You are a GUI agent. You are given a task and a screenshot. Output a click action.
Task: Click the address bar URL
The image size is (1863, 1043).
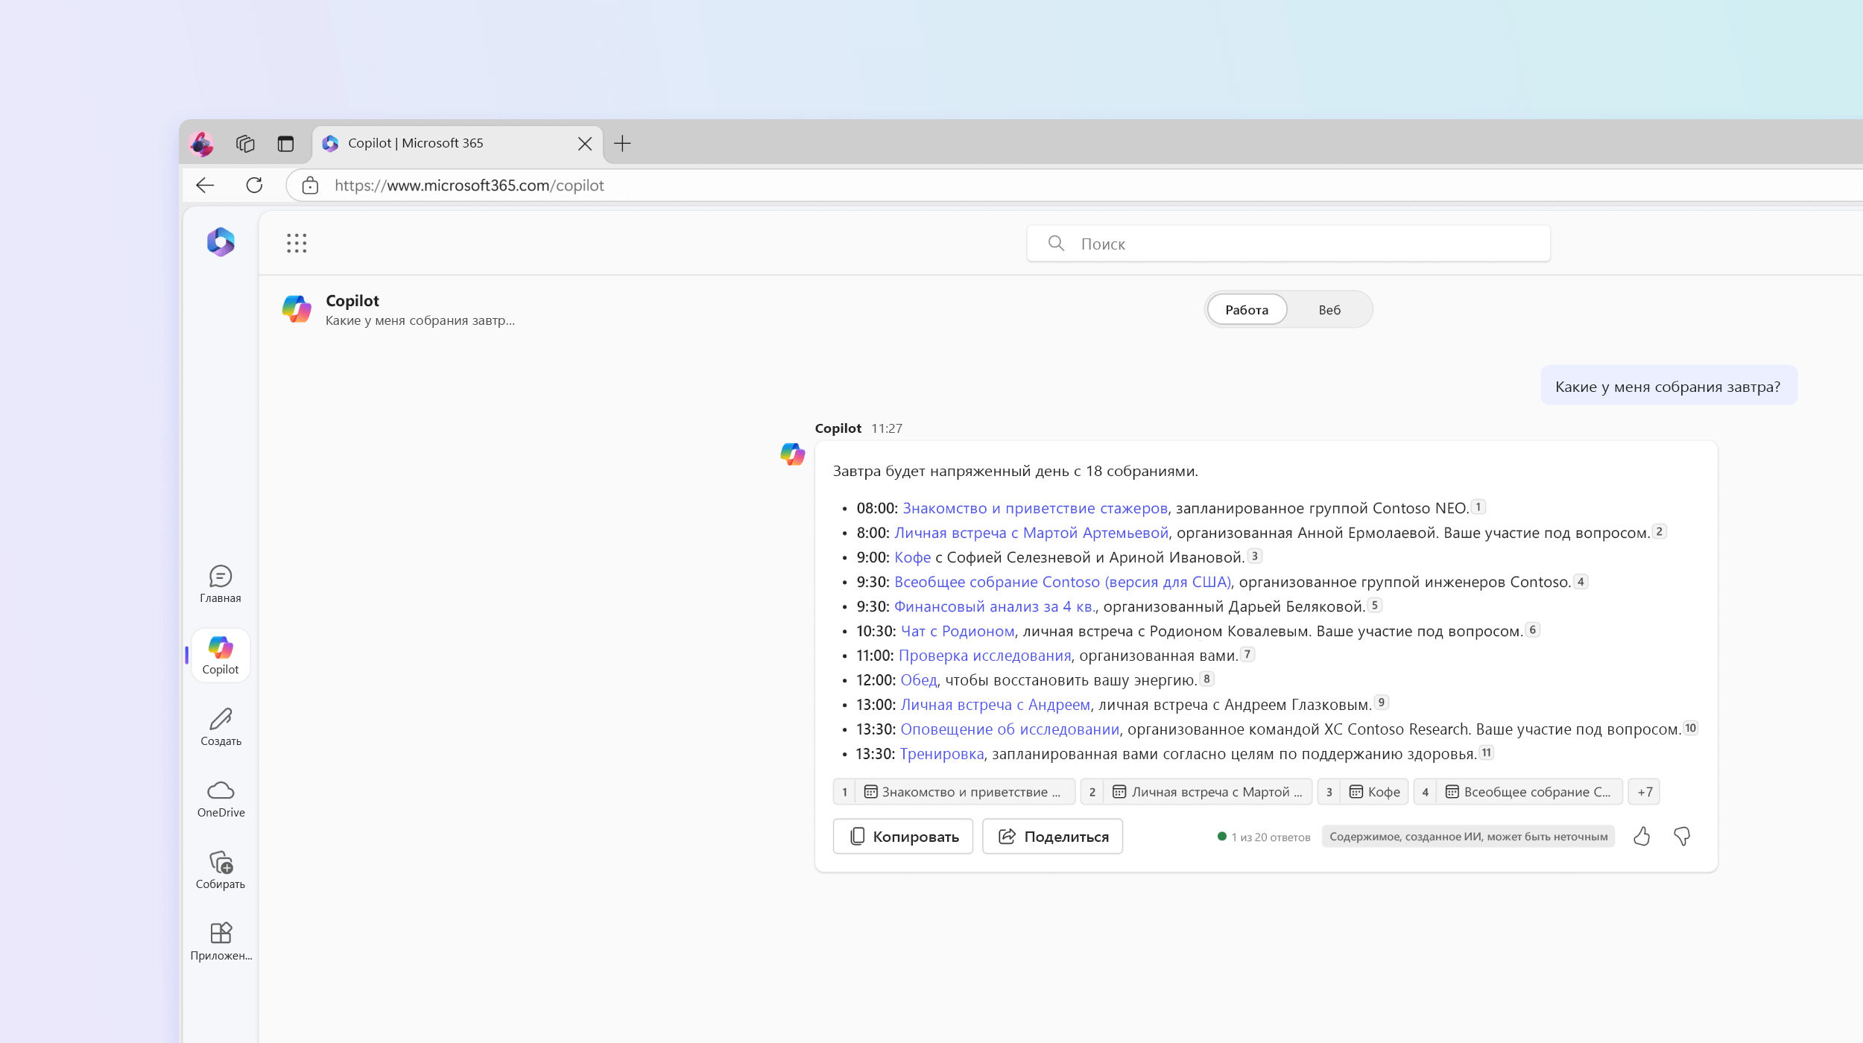(469, 186)
